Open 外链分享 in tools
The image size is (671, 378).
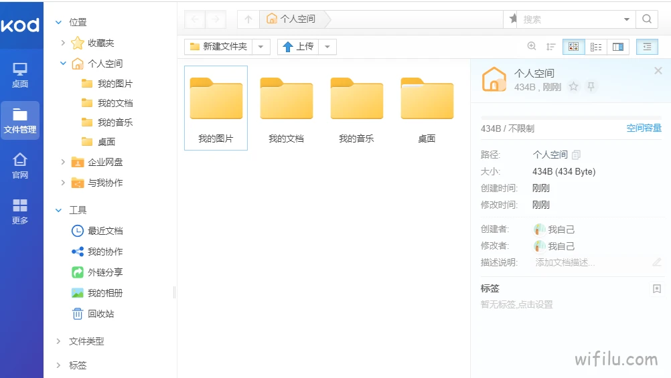click(x=97, y=272)
